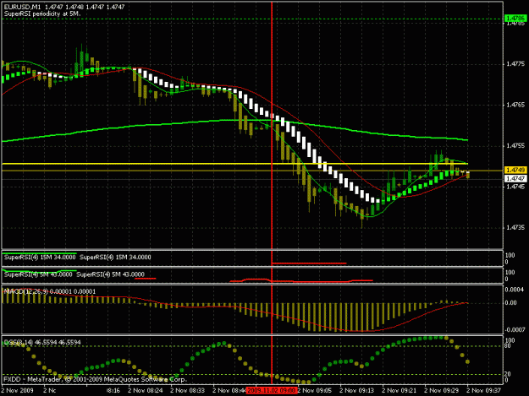Click the red 2009.11.02 09:00 time marker

pos(272,391)
